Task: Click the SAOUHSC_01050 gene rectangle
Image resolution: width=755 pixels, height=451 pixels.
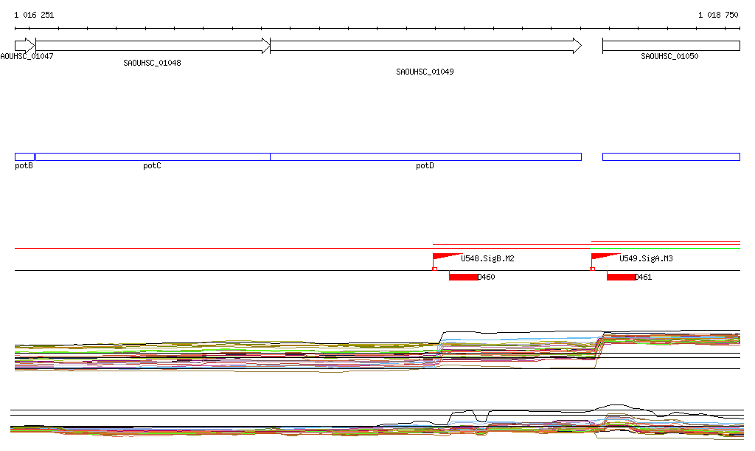Action: coord(670,46)
